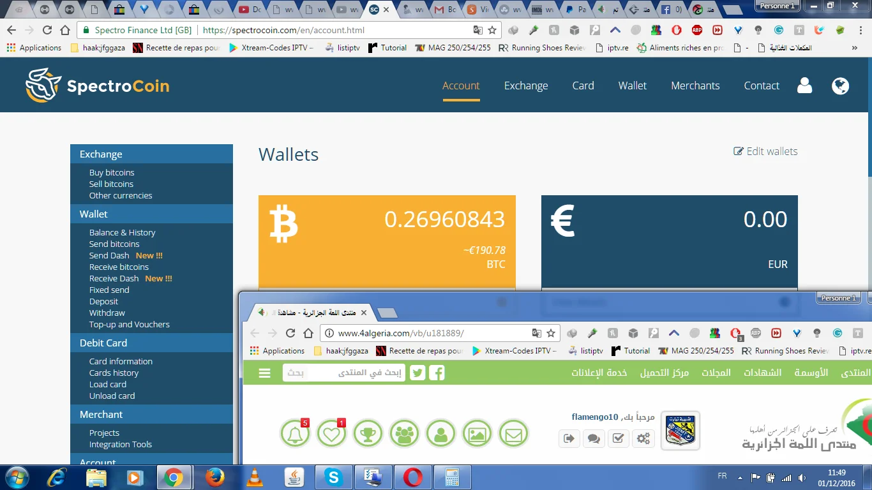
Task: Open the picture gallery icon on the forum
Action: click(x=477, y=434)
